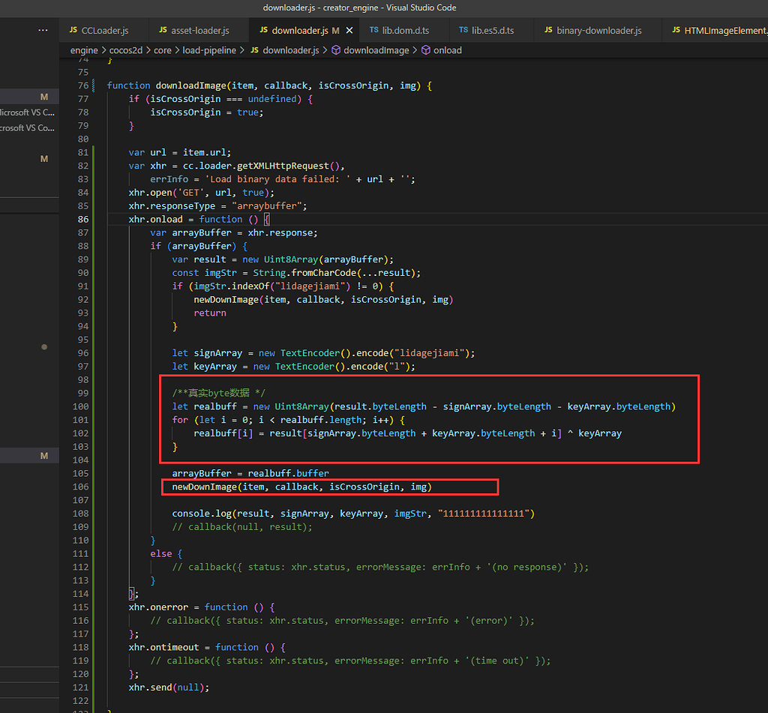Image resolution: width=768 pixels, height=713 pixels.
Task: Select the binary-downloader.js editor tab
Action: click(598, 31)
